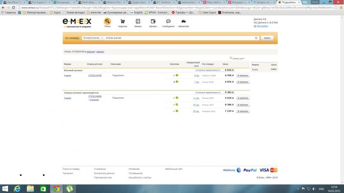Open the Сообщения messages icon
This screenshot has width=344, height=193.
(168, 22)
